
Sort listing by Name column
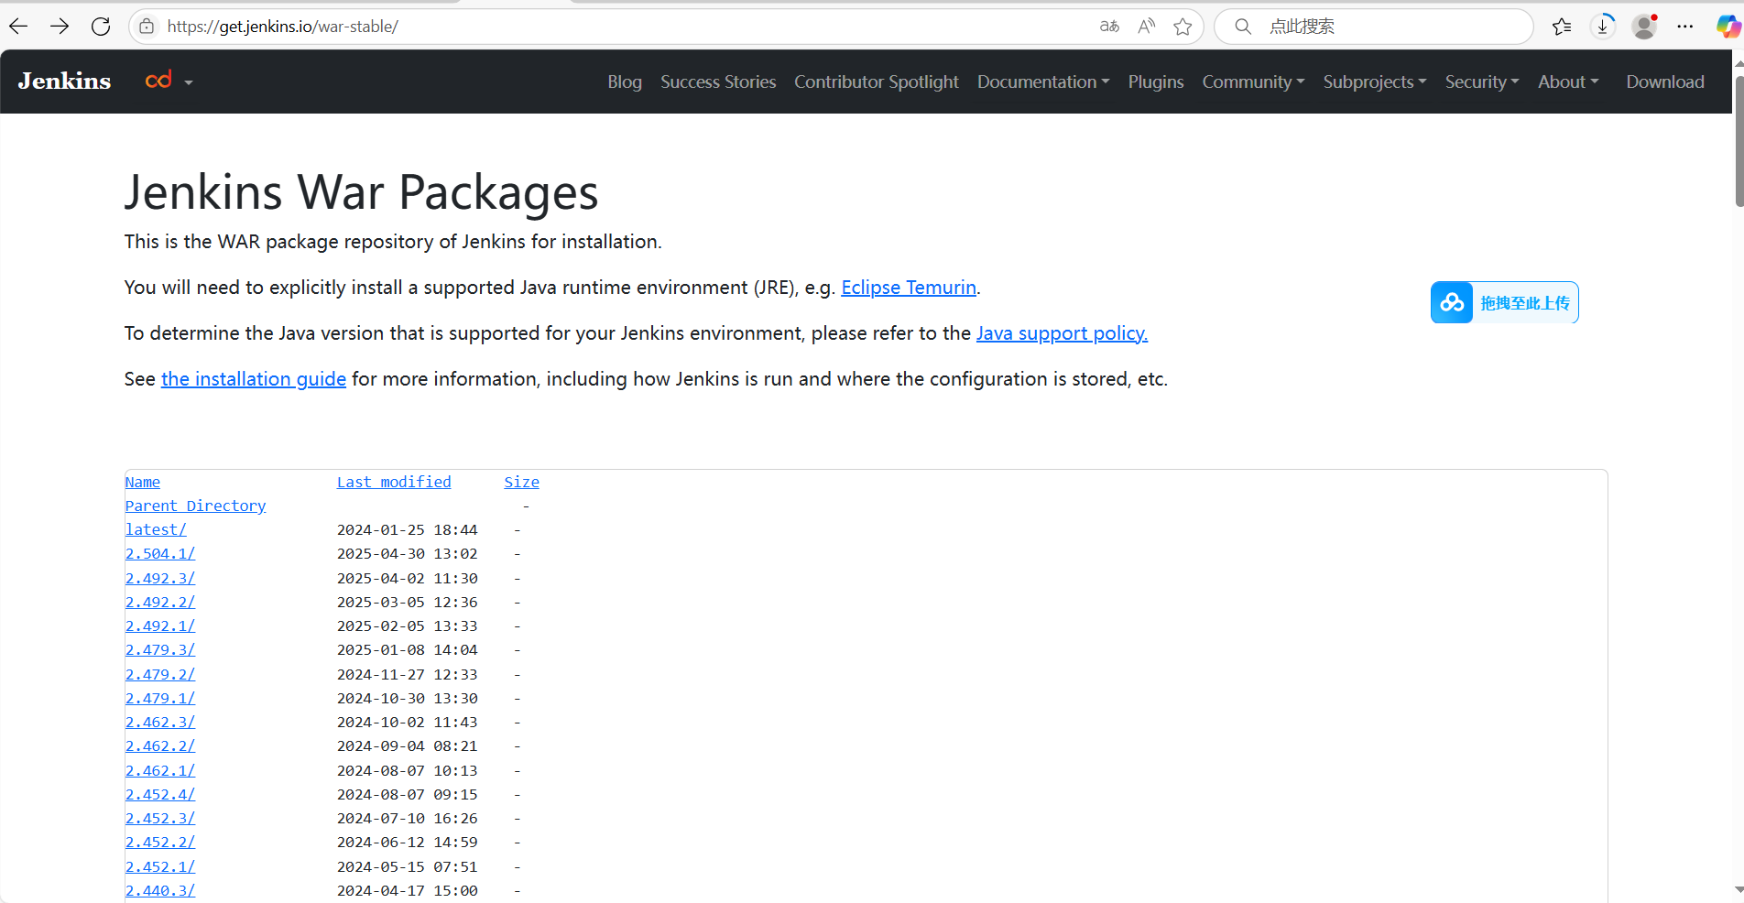point(143,482)
